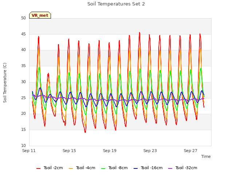The height and width of the screenshot is (175, 233).
Task: Click the orange Tsoil -4cm legend swatch
Action: click(x=71, y=168)
